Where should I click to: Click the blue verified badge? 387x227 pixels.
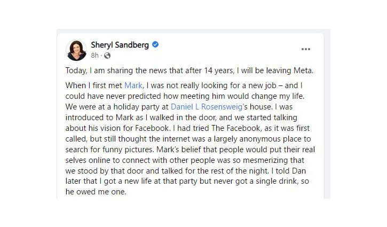(x=155, y=44)
